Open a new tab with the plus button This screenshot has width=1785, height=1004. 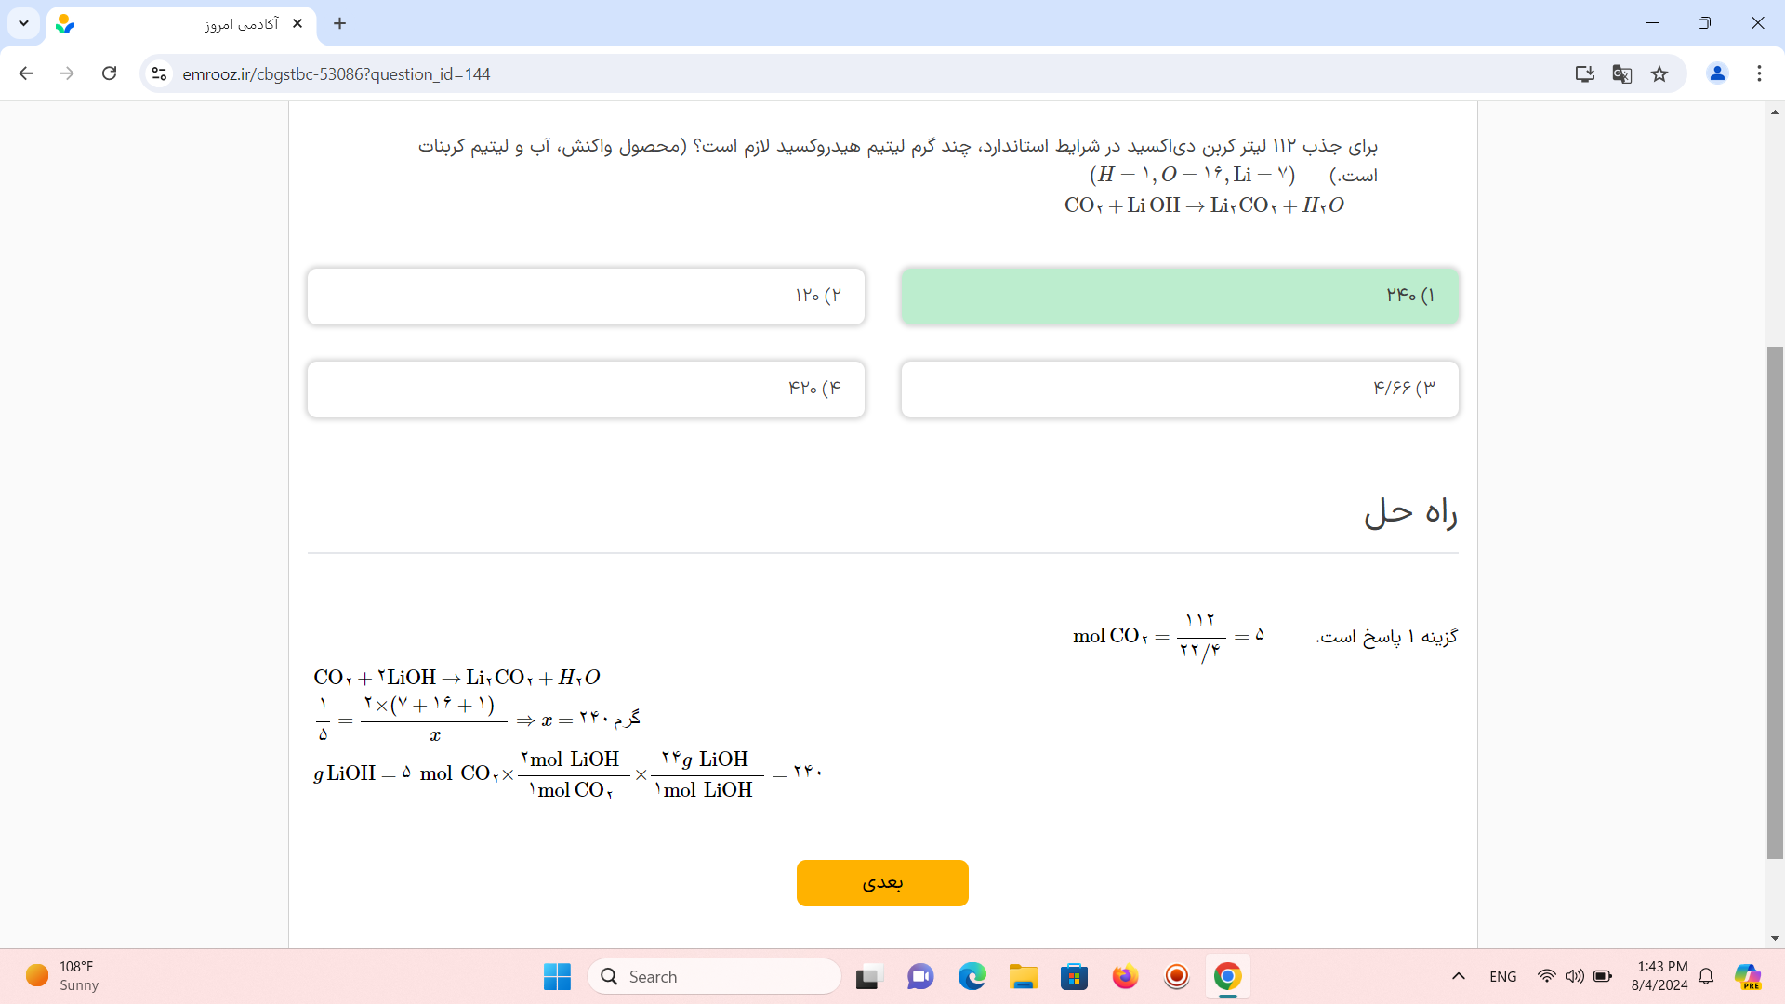pos(339,24)
